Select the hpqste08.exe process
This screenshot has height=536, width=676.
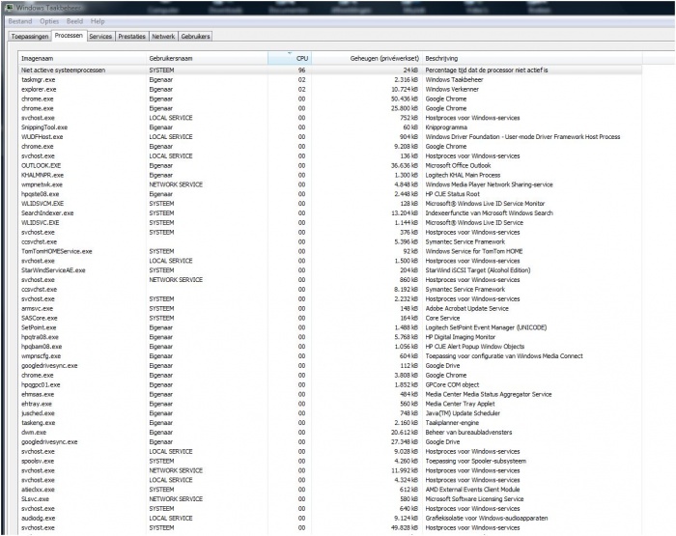pyautogui.click(x=330, y=194)
